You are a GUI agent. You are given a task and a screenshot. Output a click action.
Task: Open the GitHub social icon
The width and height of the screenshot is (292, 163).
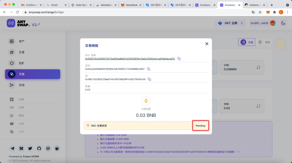pyautogui.click(x=39, y=148)
